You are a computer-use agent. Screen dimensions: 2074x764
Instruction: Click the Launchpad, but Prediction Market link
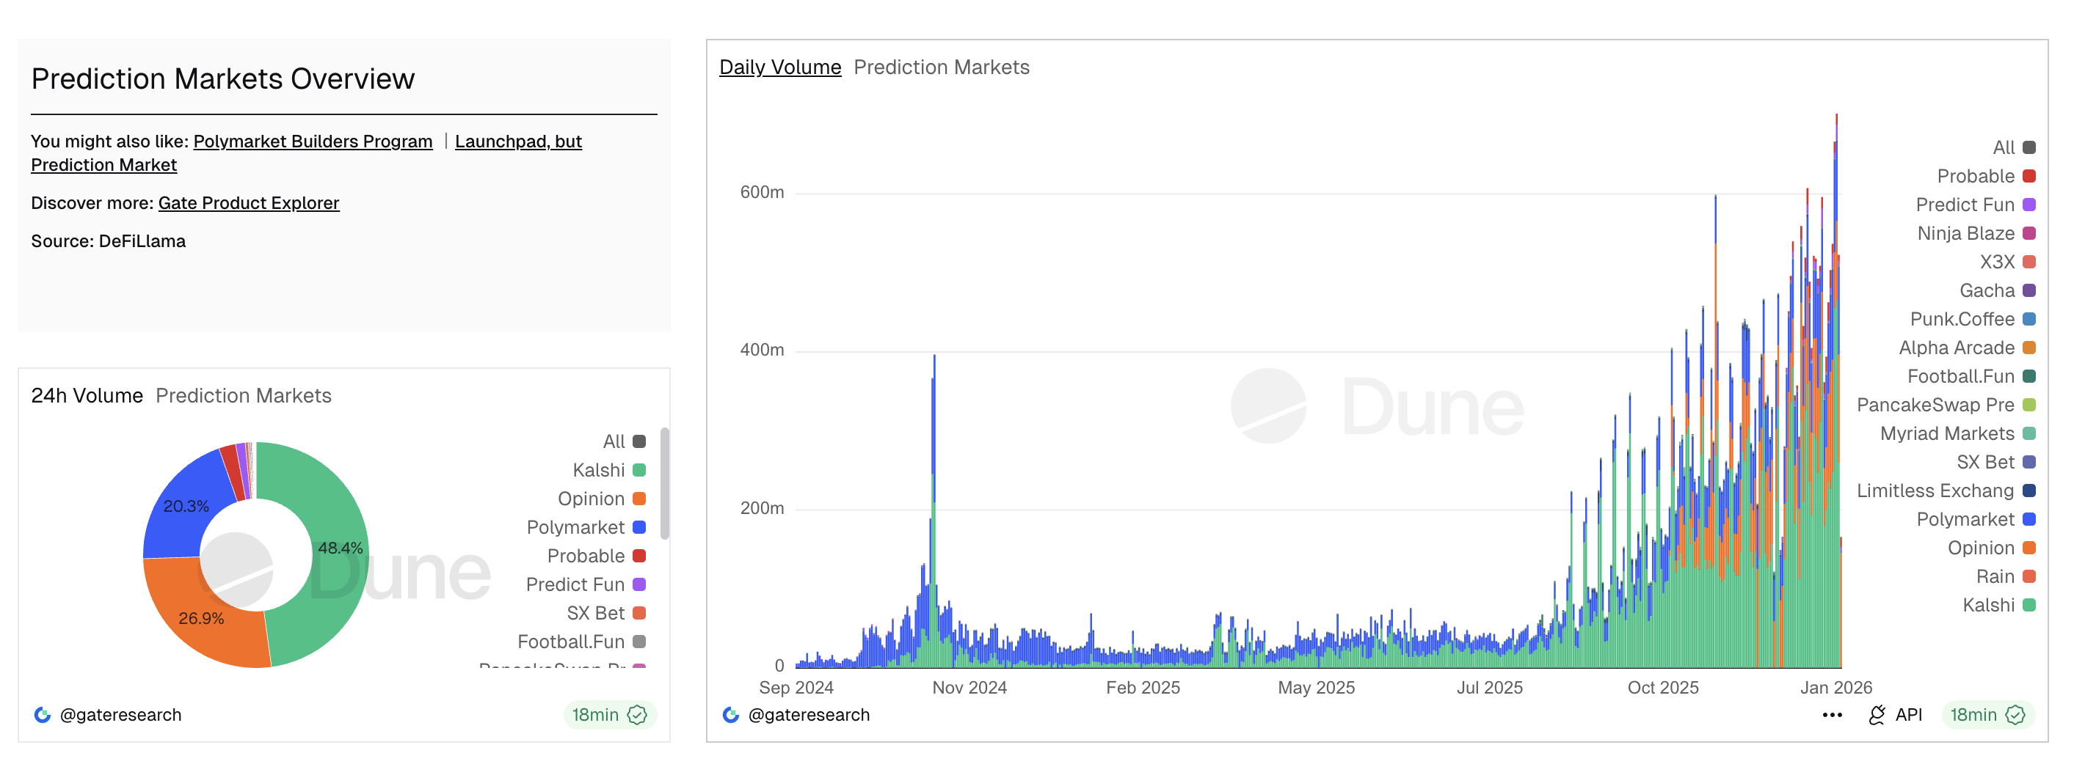coord(517,142)
